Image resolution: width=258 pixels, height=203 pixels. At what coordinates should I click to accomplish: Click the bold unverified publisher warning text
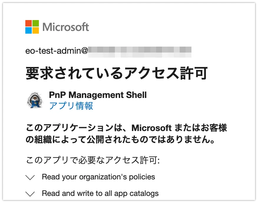tap(127, 134)
